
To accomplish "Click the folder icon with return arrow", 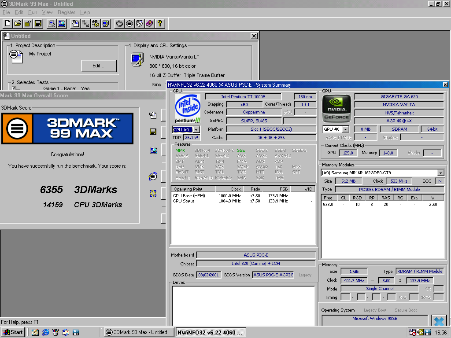I will (x=28, y=23).
